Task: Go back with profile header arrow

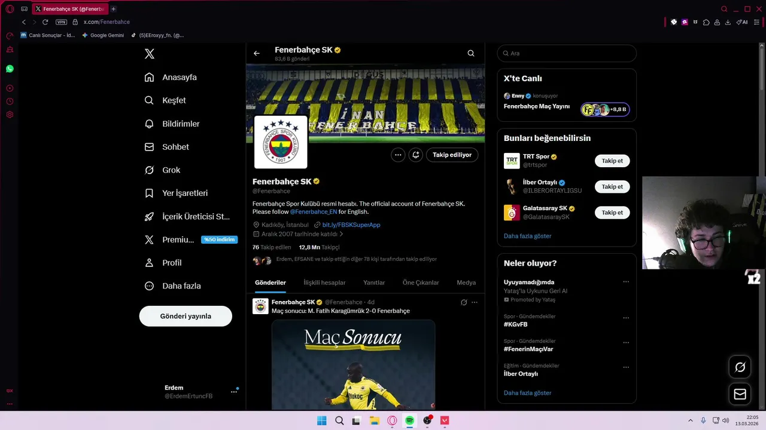Action: click(257, 53)
